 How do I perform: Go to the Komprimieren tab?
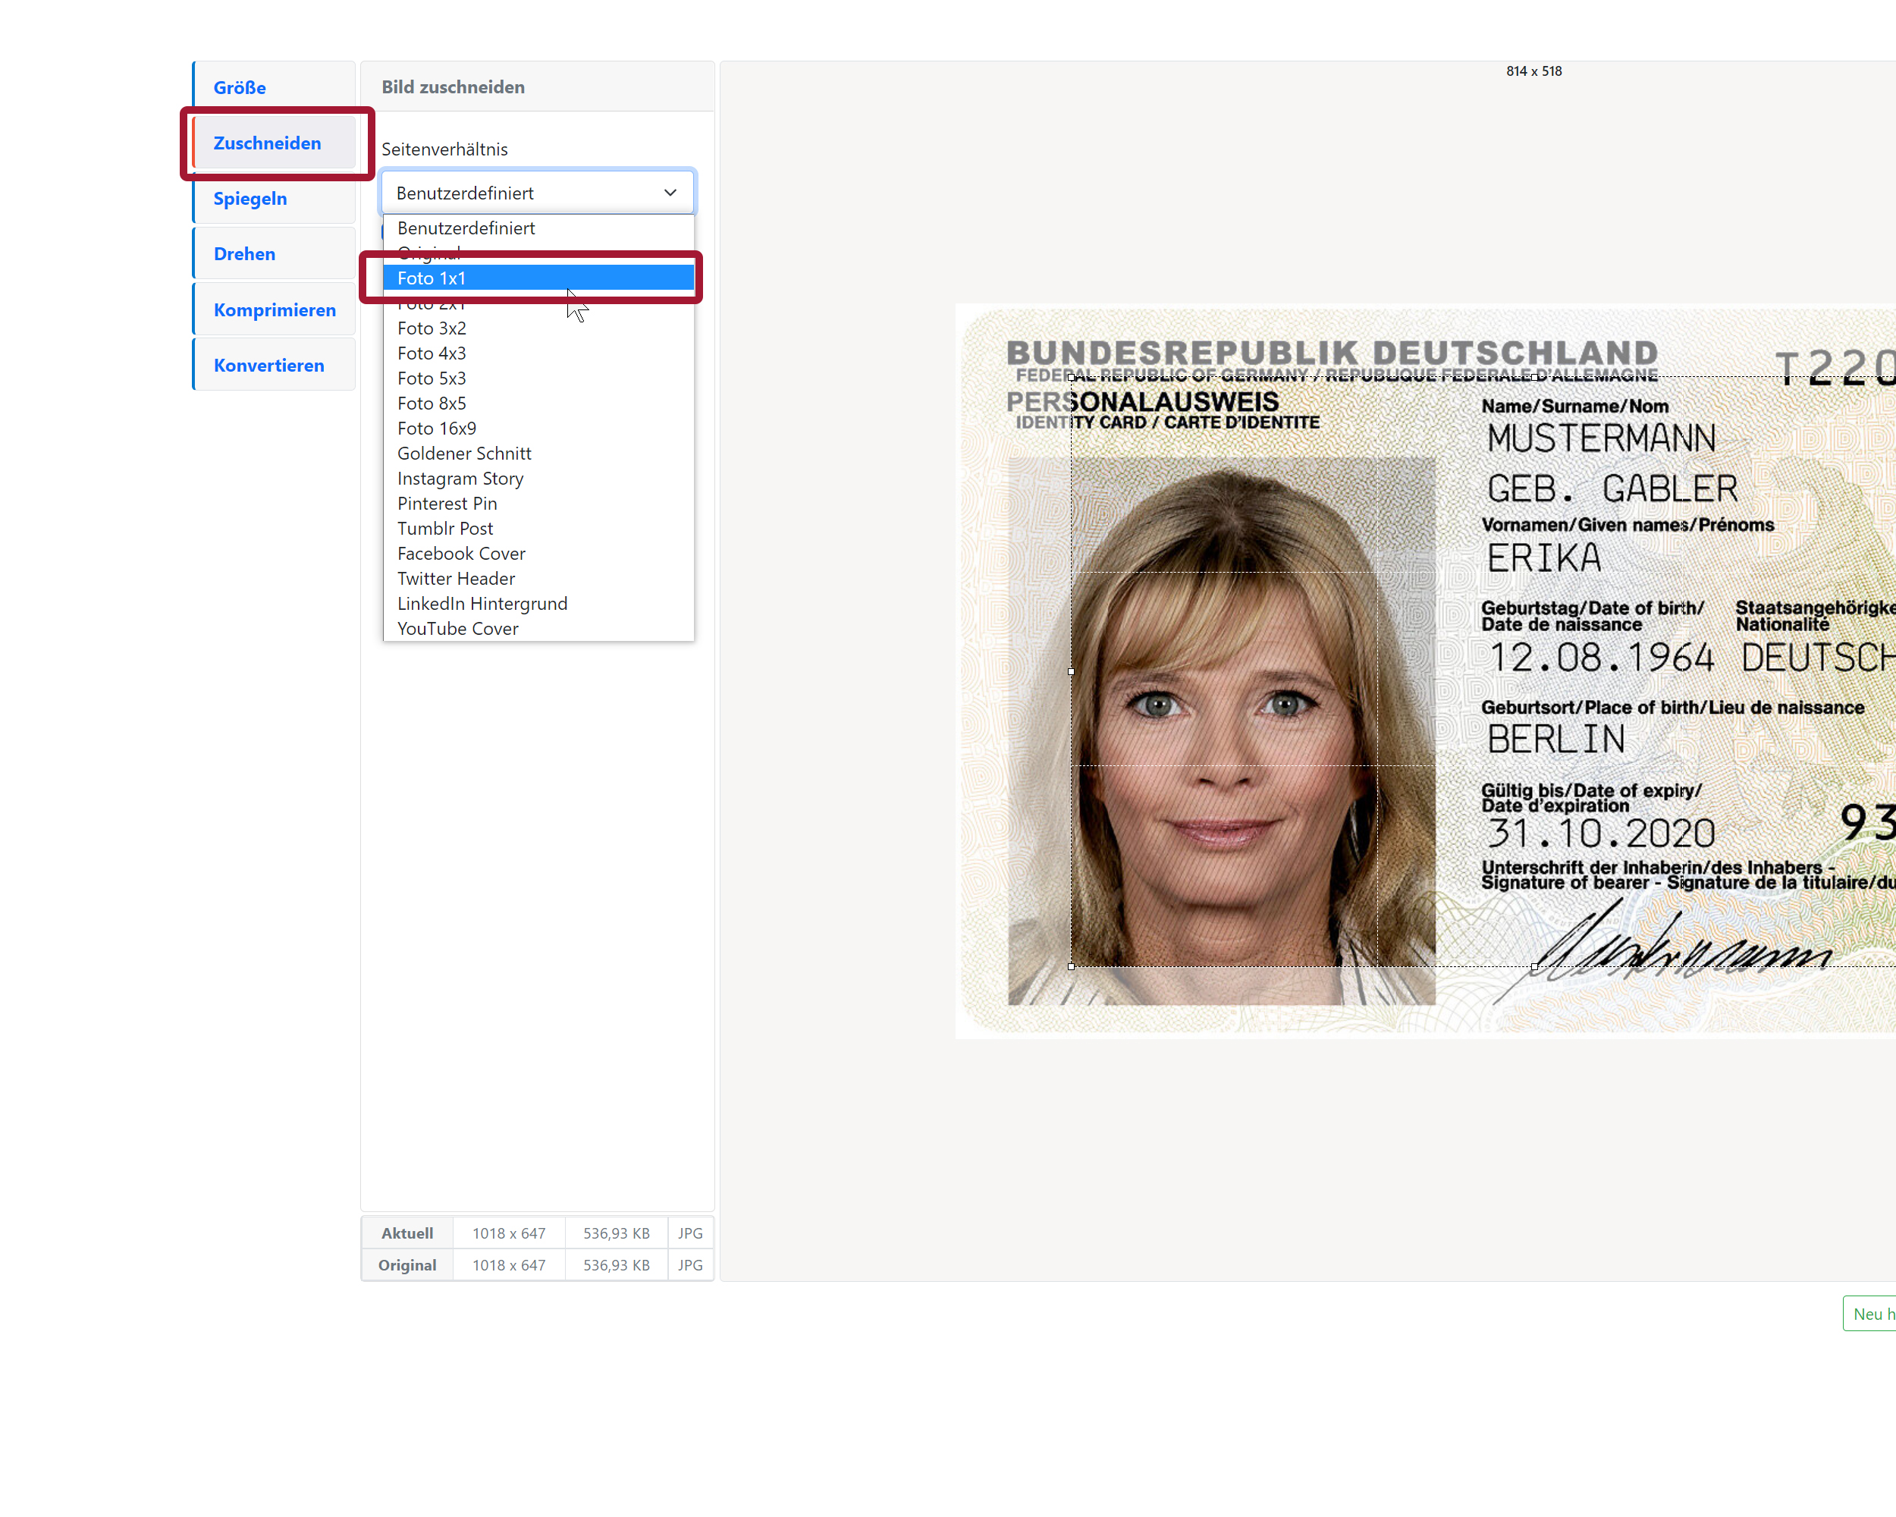click(275, 309)
